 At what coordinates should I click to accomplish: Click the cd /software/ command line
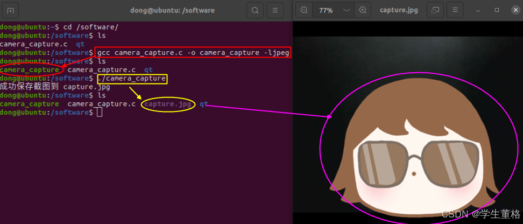[x=91, y=27]
